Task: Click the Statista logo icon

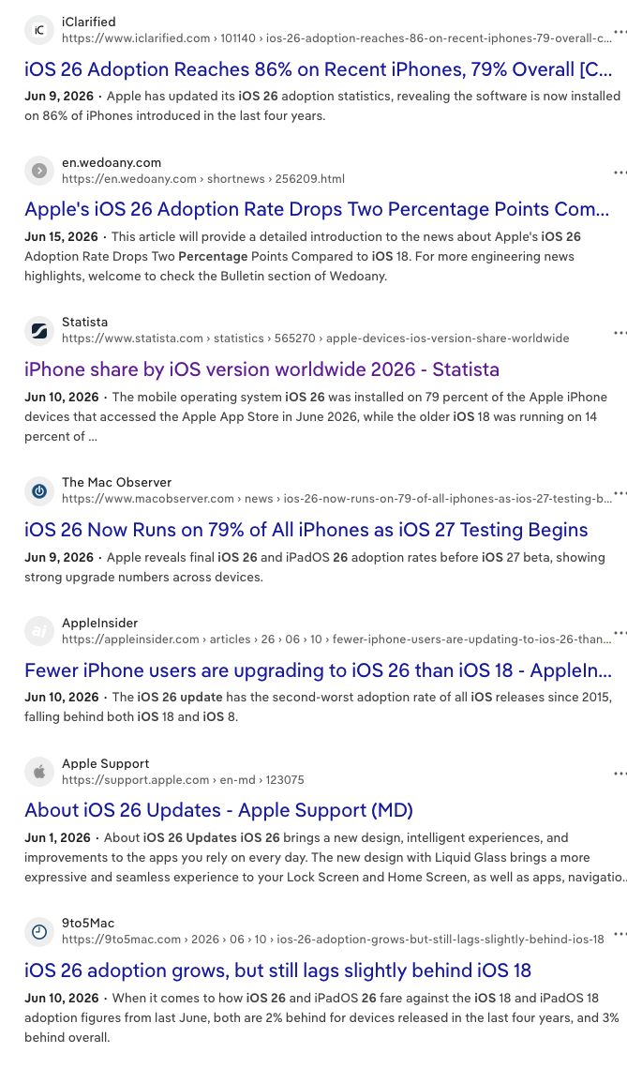Action: pyautogui.click(x=39, y=330)
